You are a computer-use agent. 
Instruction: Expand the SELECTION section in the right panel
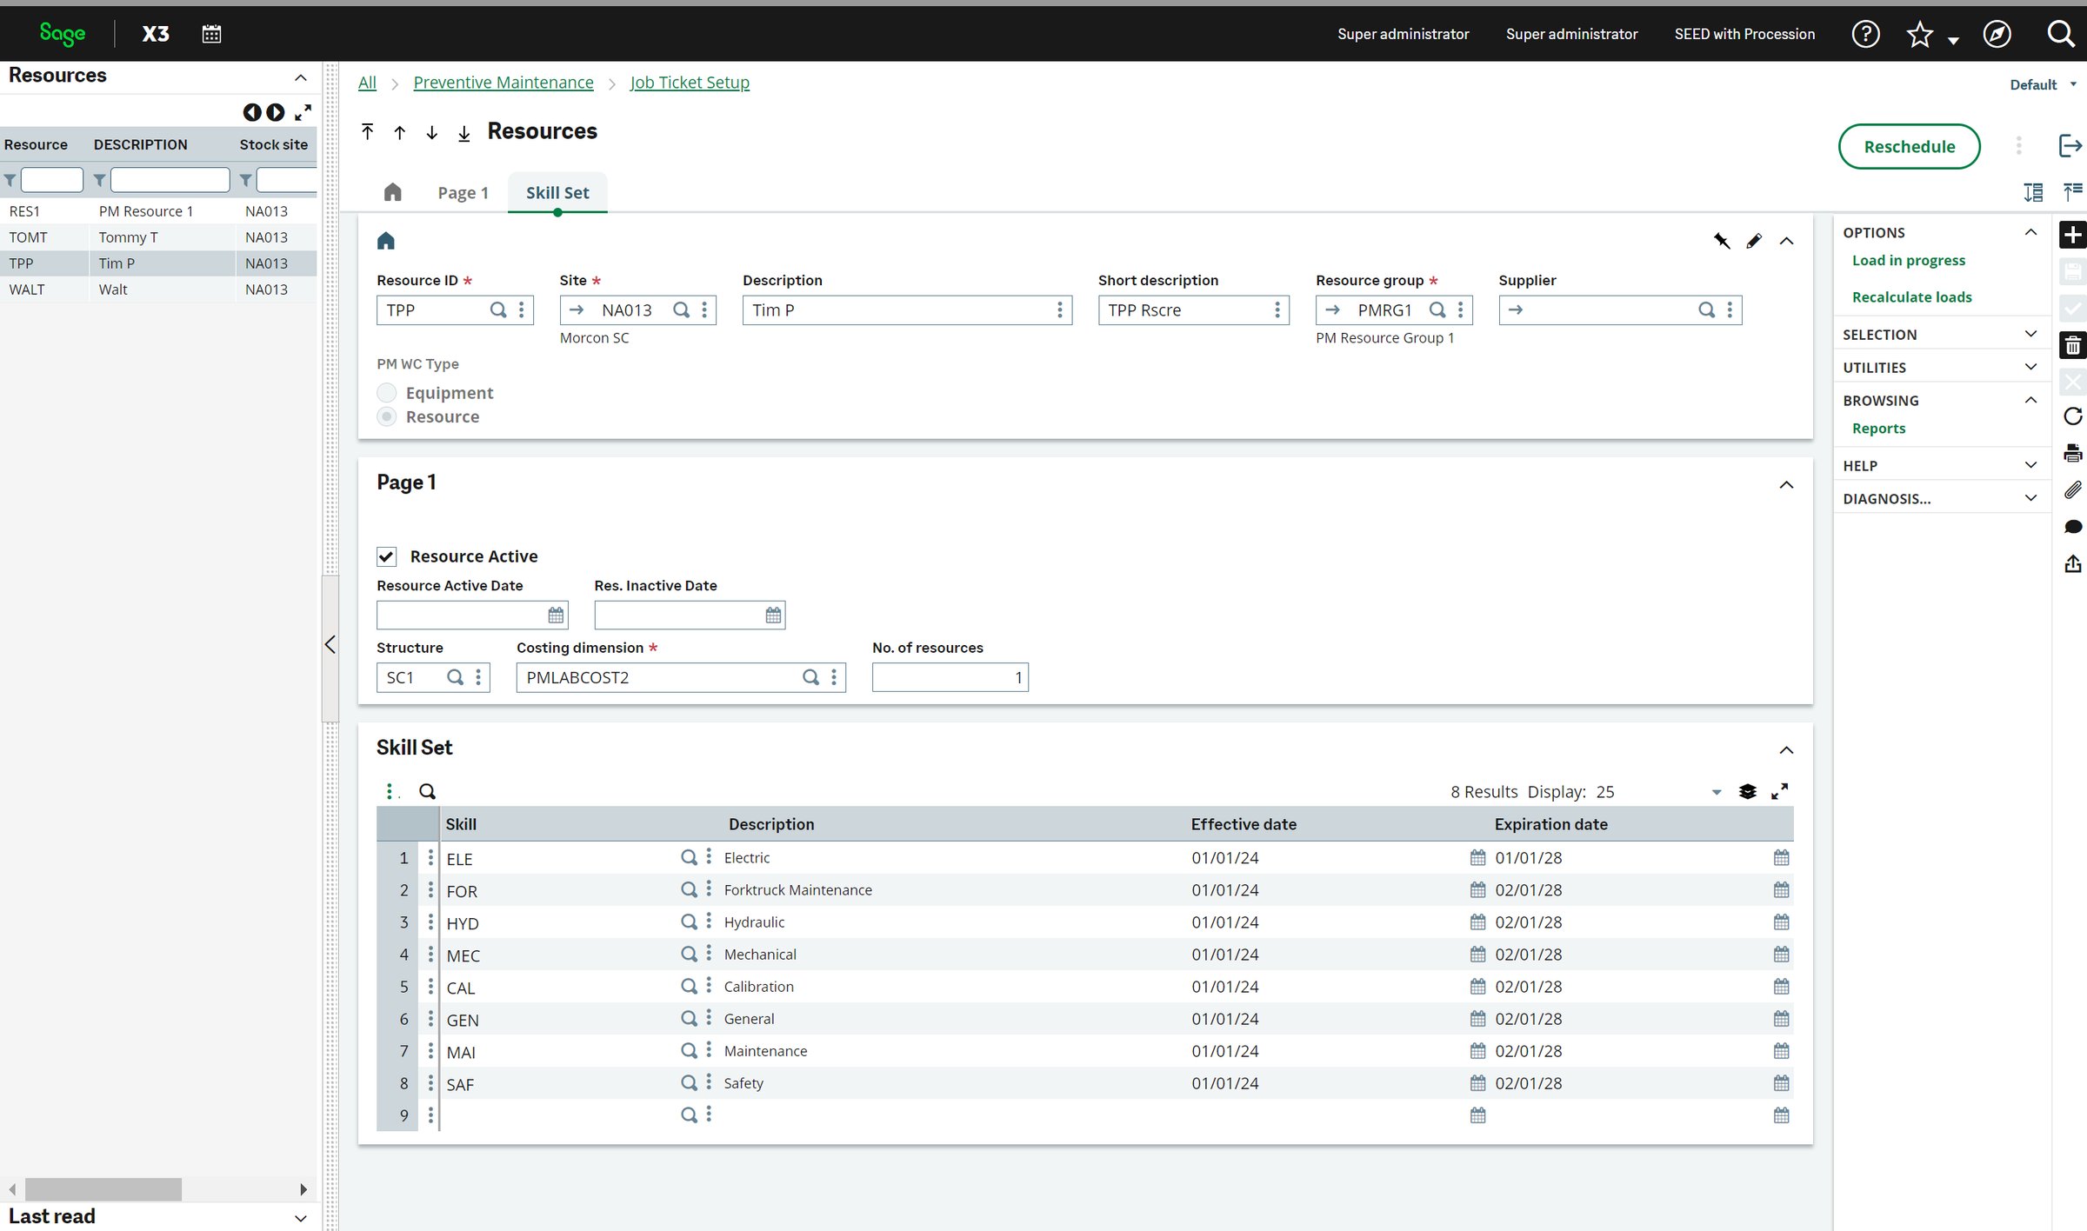coord(2030,334)
